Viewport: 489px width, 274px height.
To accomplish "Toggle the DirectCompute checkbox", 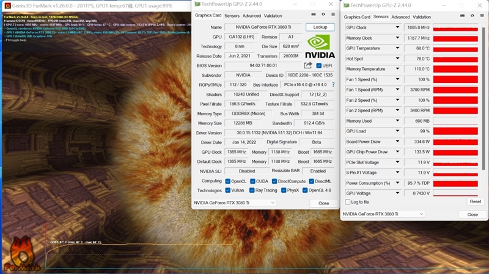I will click(274, 181).
